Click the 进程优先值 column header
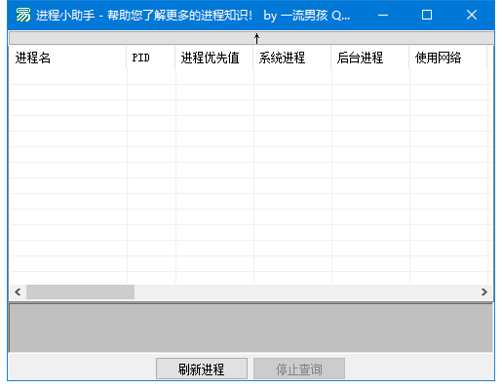This screenshot has width=502, height=388. pyautogui.click(x=214, y=58)
